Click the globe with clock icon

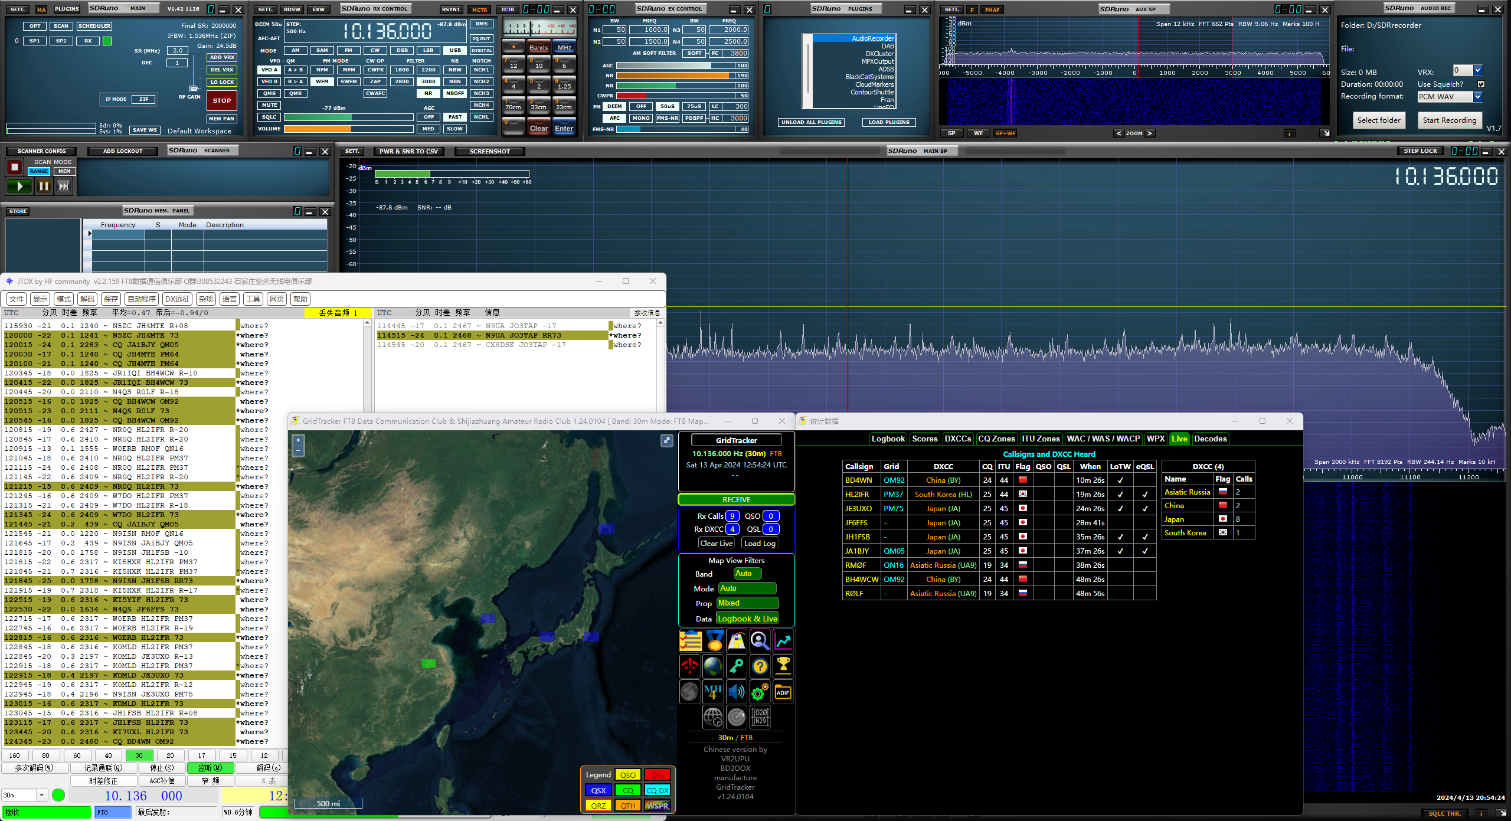click(713, 717)
